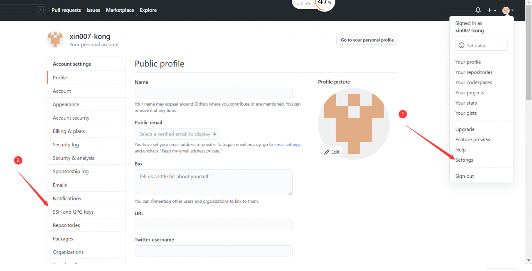The height and width of the screenshot is (271, 532).
Task: Open Marketplace in top navigation
Action: point(120,10)
